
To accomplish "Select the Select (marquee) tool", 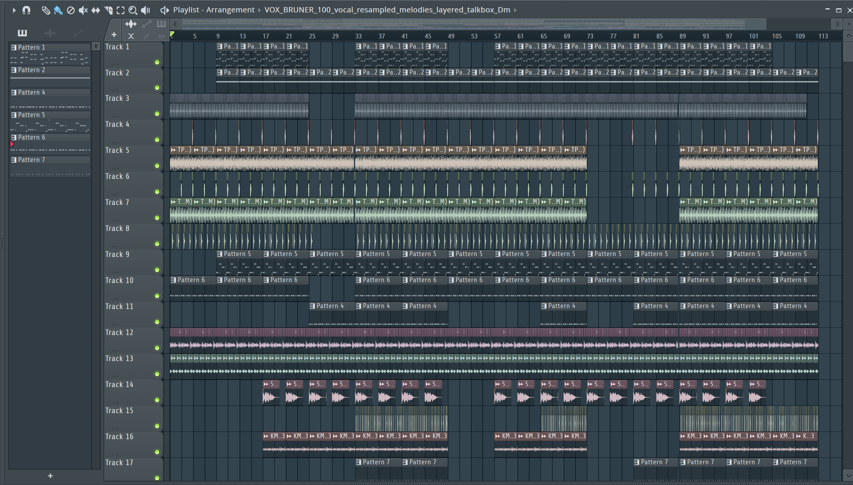I will pyautogui.click(x=121, y=10).
